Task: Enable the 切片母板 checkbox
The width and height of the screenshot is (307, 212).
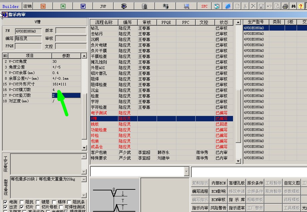Action: click(38, 207)
